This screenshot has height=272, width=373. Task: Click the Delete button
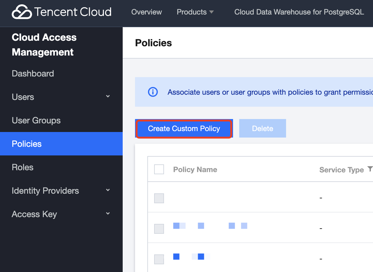263,129
